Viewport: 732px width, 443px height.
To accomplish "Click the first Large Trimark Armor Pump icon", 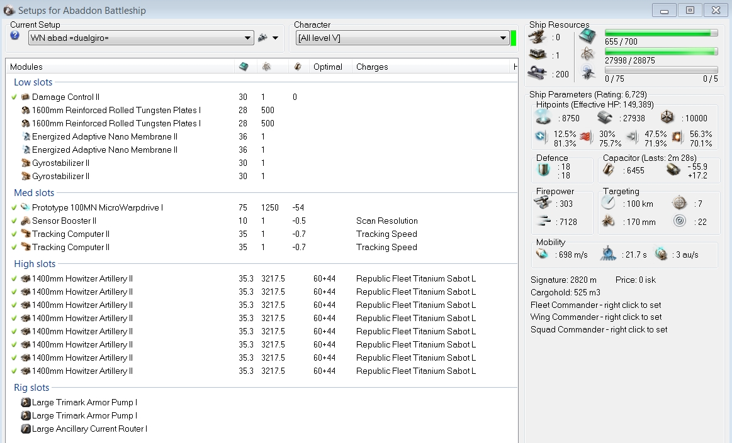I will [26, 402].
